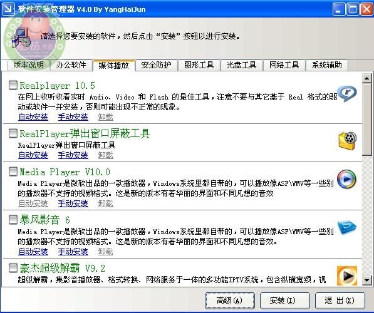Screen dimensions: 374x313
Task: Click the RealPlayer弹出窗口屏蔽工具 green title
Action: (x=85, y=133)
